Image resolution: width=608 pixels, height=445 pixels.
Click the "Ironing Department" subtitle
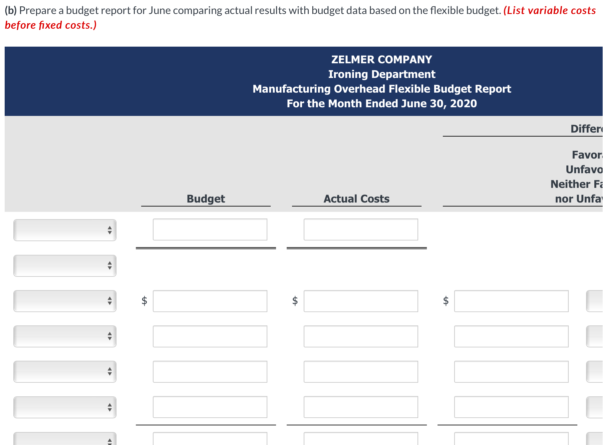click(x=382, y=74)
